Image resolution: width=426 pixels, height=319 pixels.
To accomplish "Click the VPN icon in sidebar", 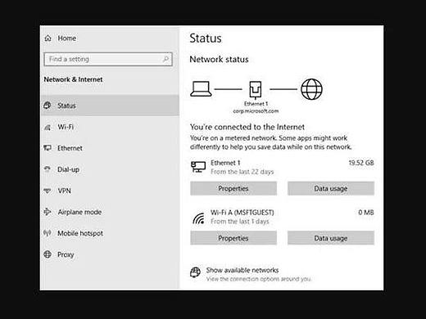I will coord(48,191).
